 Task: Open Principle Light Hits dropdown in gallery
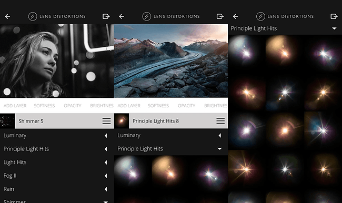click(x=285, y=28)
